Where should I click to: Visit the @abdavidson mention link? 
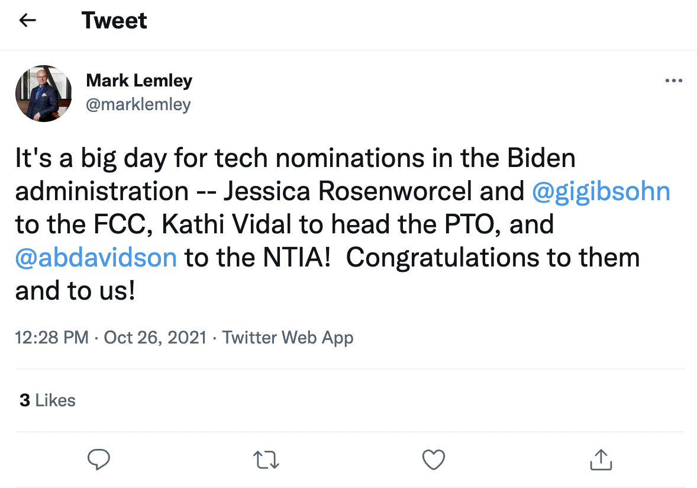click(96, 258)
